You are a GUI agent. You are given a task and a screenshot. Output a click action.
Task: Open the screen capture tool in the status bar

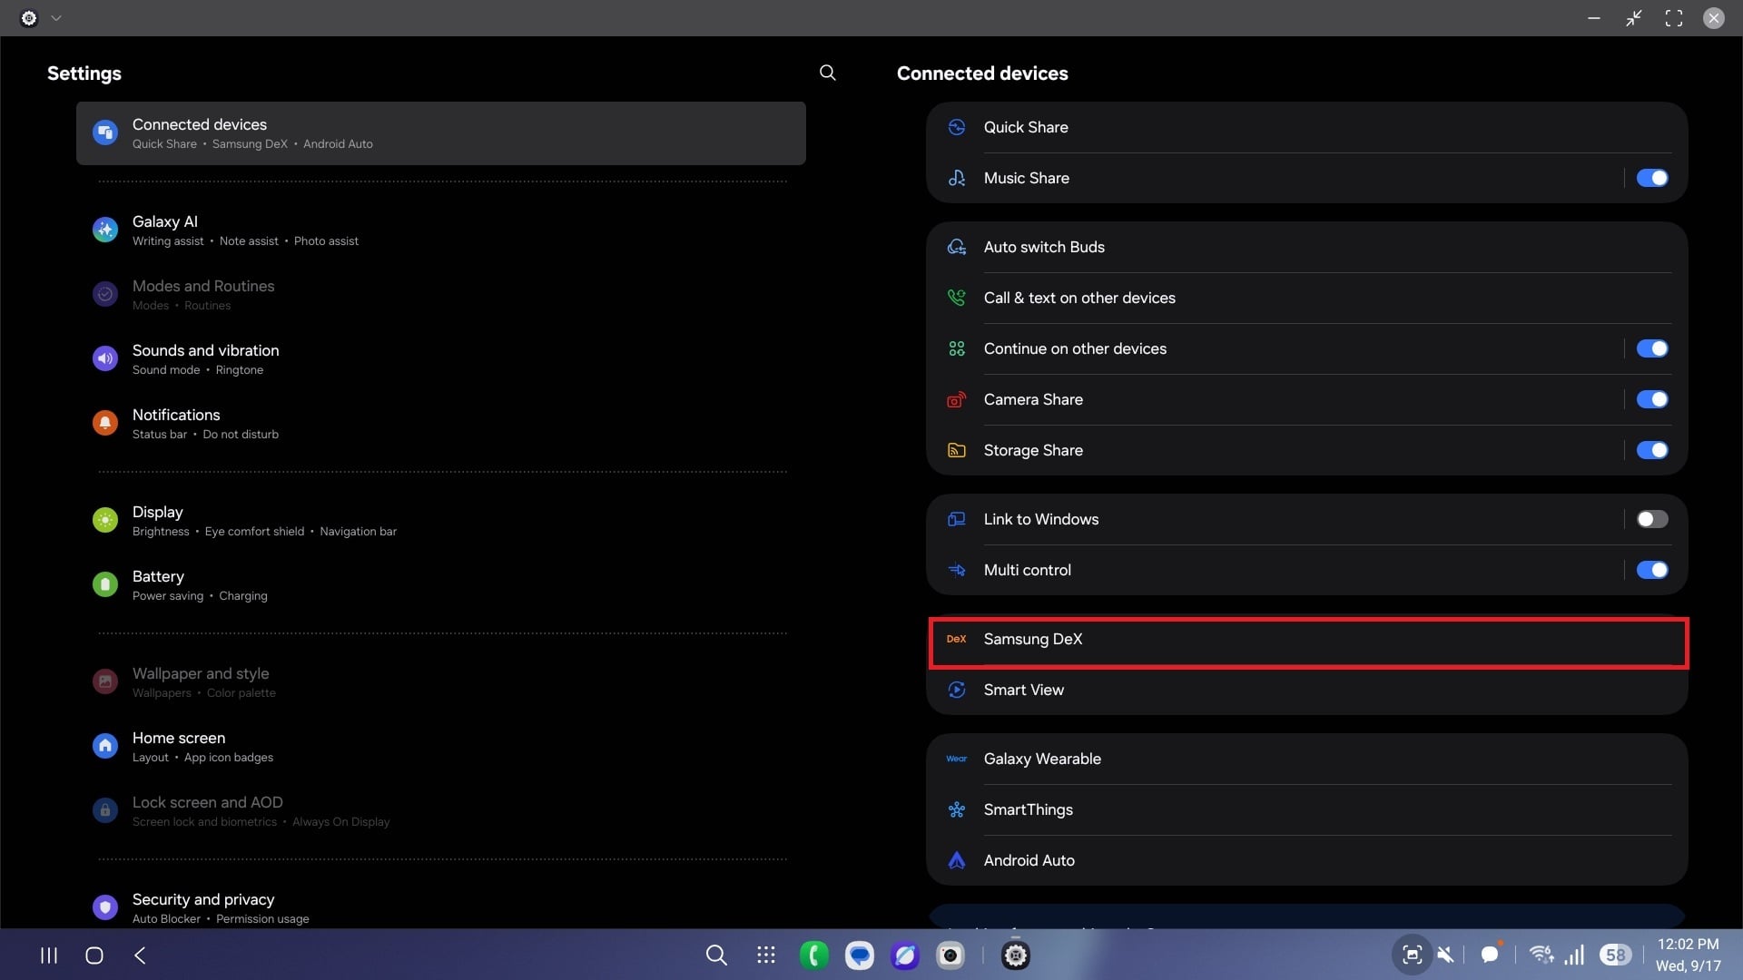1413,955
